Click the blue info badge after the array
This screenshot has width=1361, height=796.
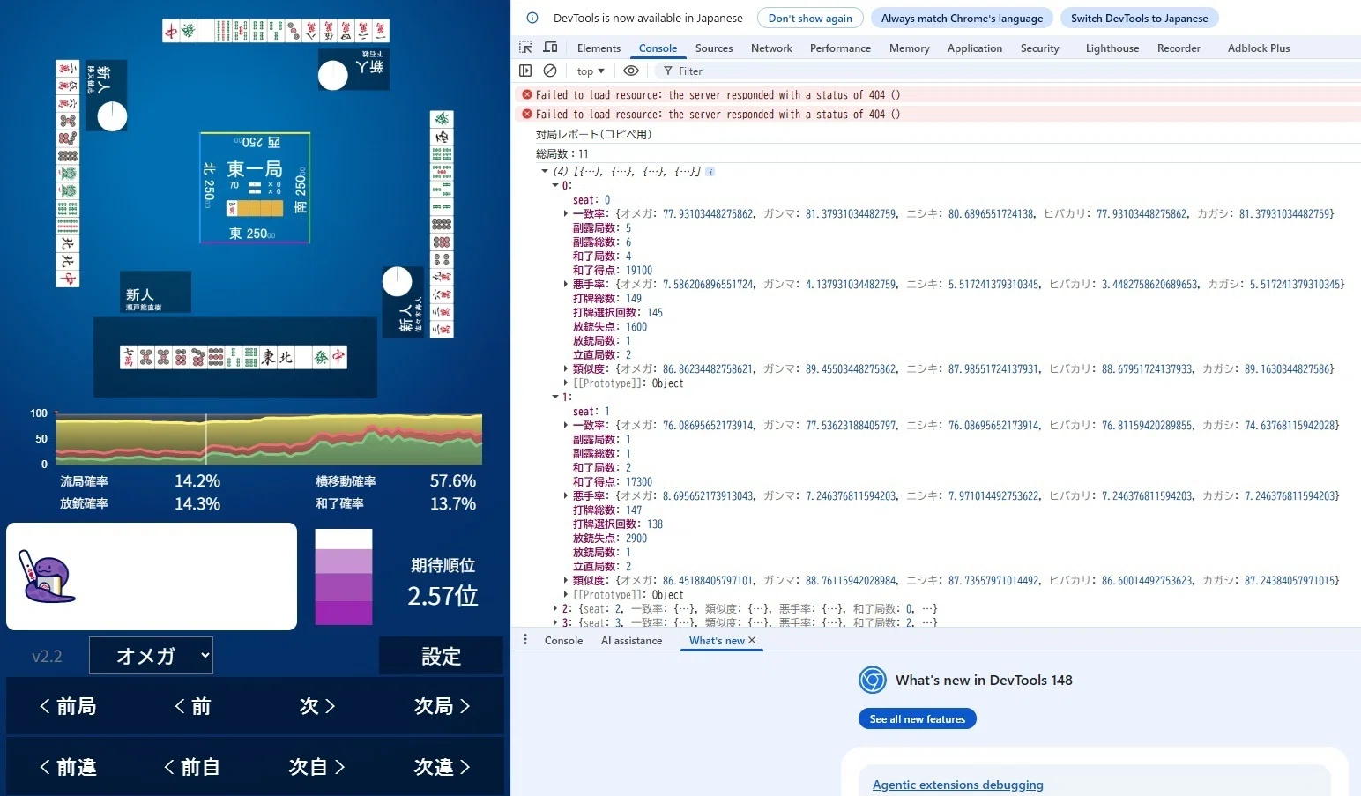click(x=710, y=172)
